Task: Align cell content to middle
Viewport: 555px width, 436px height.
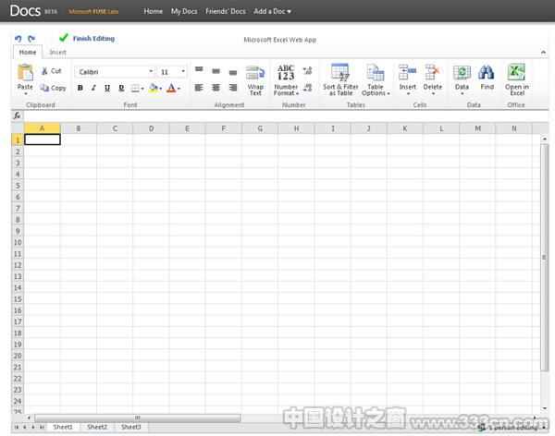Action: tap(216, 71)
